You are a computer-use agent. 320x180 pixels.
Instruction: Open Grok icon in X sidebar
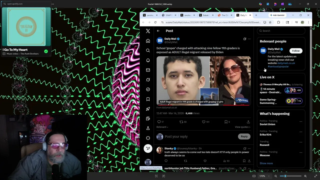(148, 80)
